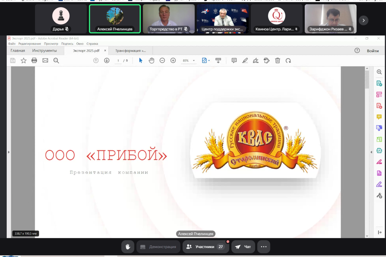Go to next page with down arrow

click(107, 61)
